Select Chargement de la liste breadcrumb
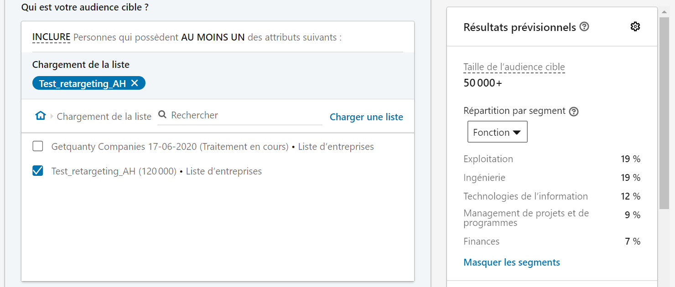This screenshot has height=287, width=675. 104,117
